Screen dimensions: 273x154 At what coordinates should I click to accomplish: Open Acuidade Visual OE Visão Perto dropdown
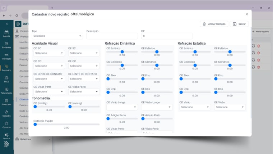click(x=84, y=91)
